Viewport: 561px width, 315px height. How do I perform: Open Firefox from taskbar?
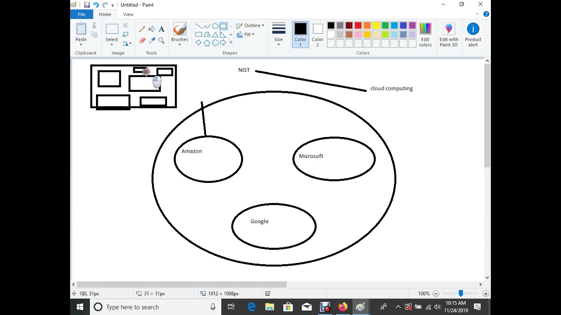pyautogui.click(x=343, y=307)
